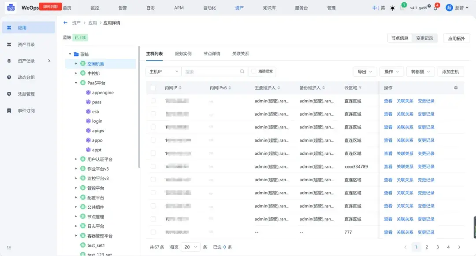The height and width of the screenshot is (256, 476).
Task: Go back using the left arrow icon
Action: click(x=65, y=23)
